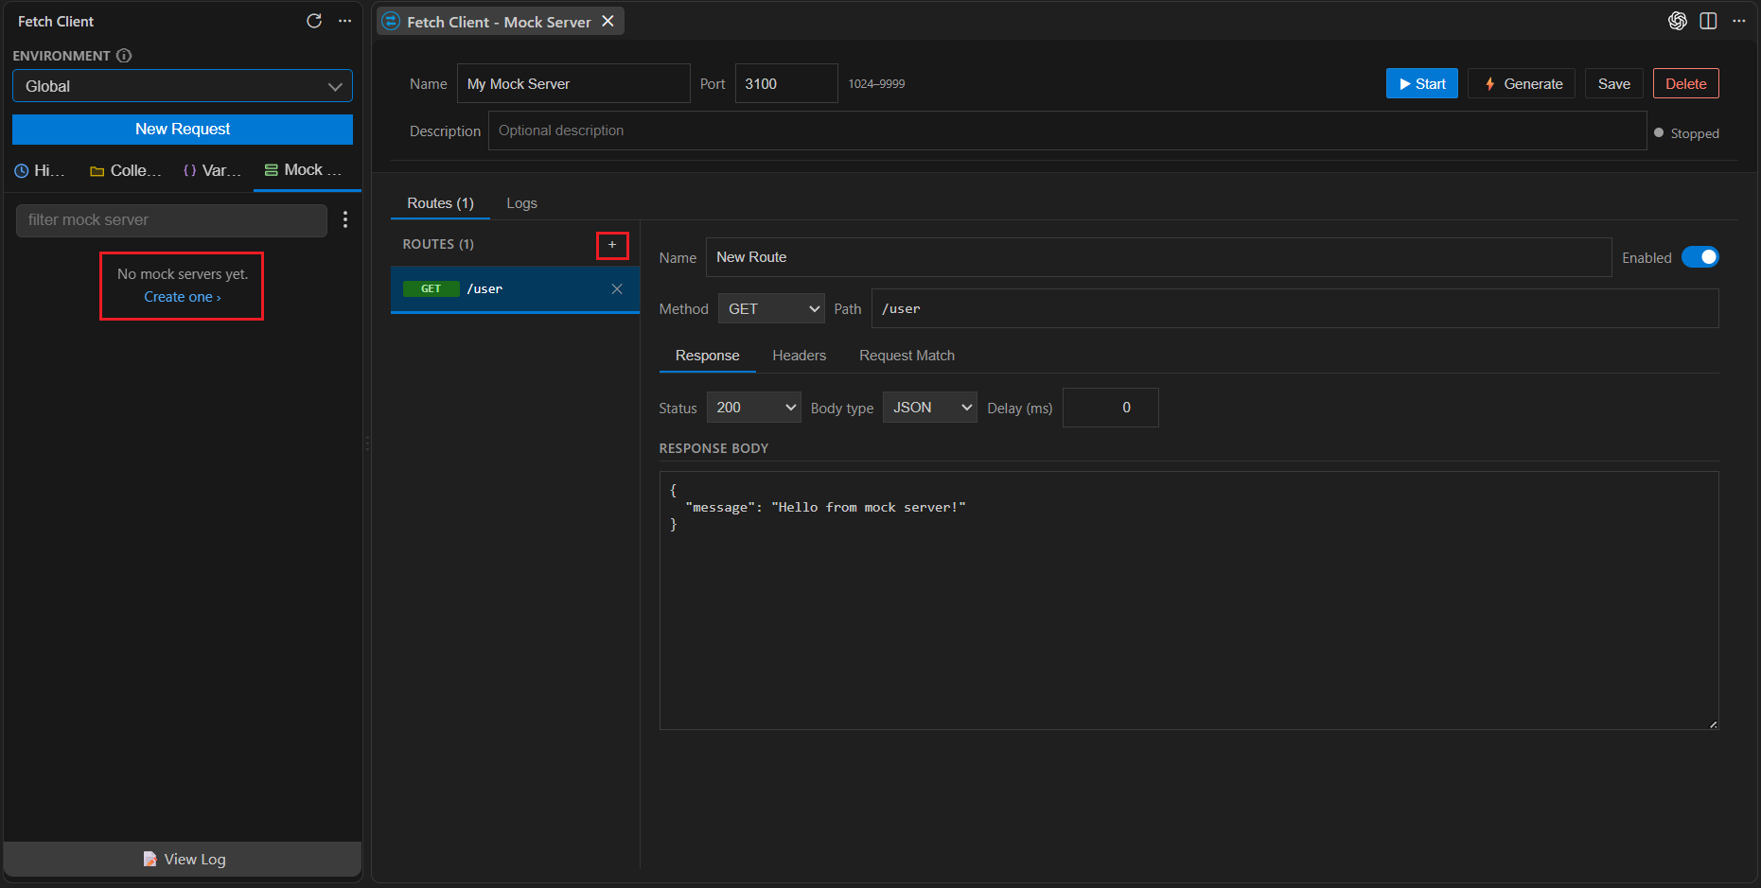
Task: Save the mock server
Action: (x=1614, y=84)
